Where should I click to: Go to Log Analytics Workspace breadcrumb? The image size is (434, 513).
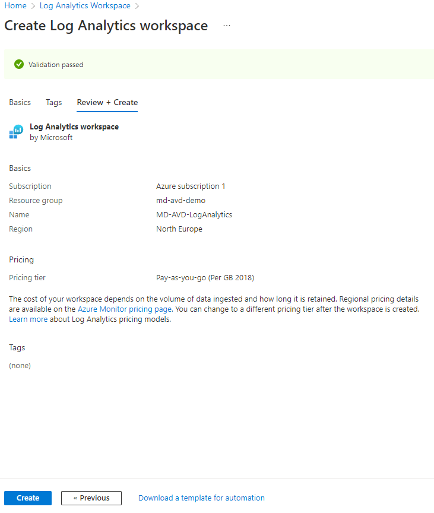pos(85,6)
